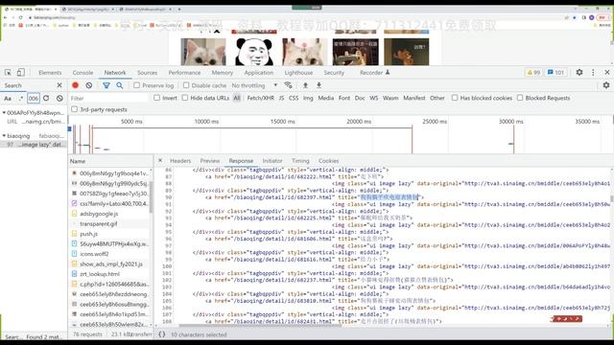
Task: Open DevTools settings gear icon
Action: [579, 73]
